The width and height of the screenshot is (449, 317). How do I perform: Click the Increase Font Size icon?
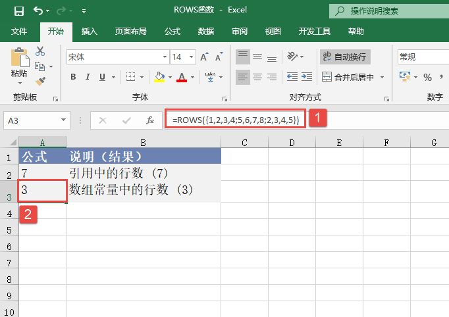pyautogui.click(x=205, y=57)
